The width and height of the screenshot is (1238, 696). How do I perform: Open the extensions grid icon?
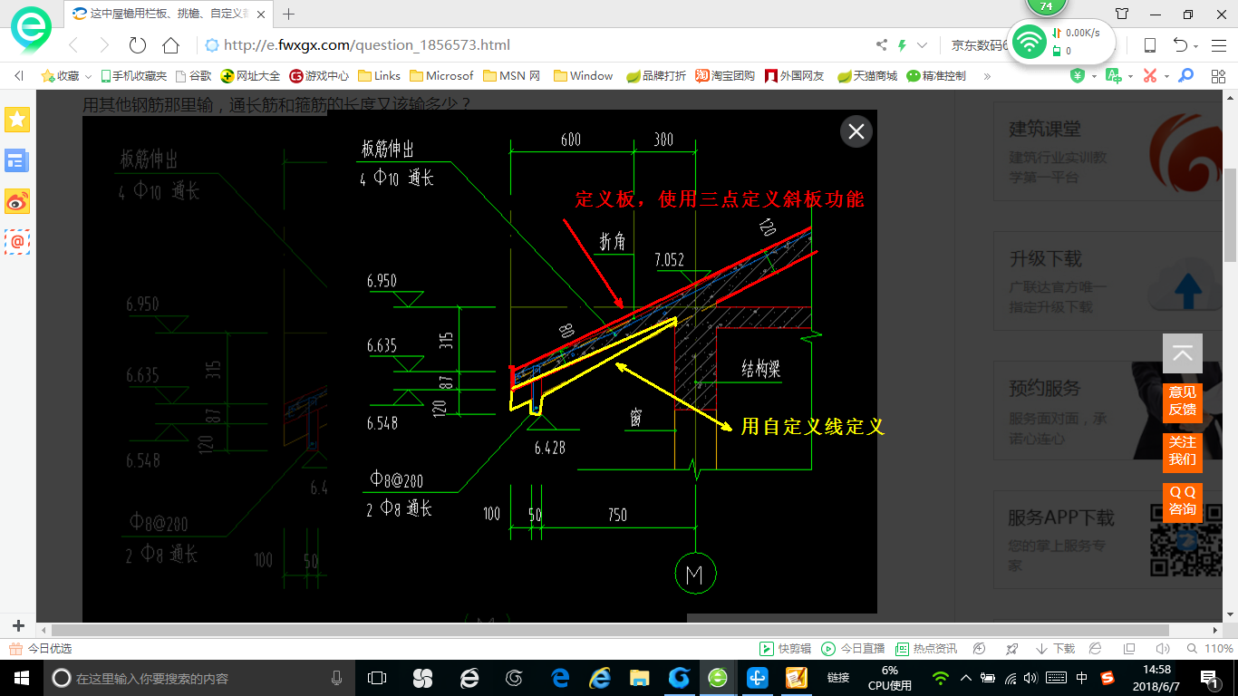click(x=1218, y=76)
